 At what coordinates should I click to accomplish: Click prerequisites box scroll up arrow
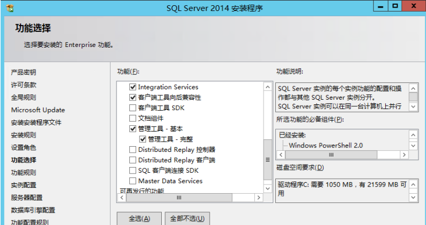click(413, 135)
